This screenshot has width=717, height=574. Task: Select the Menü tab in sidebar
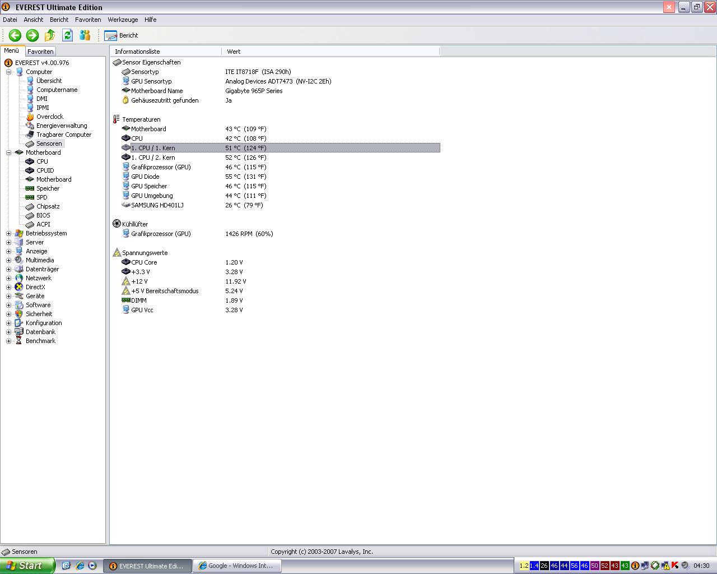(12, 50)
